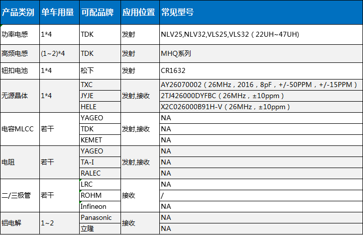The height and width of the screenshot is (235, 363).
Task: Select the 立隆 brand cell
Action: click(x=100, y=229)
